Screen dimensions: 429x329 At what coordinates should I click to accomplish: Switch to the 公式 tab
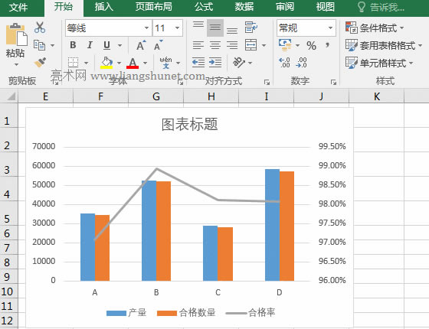point(204,7)
